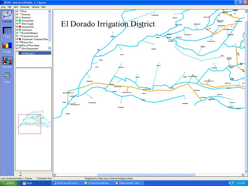Select the Demand Site red circle icon
Image resolution: width=248 pixels, height=186 pixels.
[x=20, y=27]
